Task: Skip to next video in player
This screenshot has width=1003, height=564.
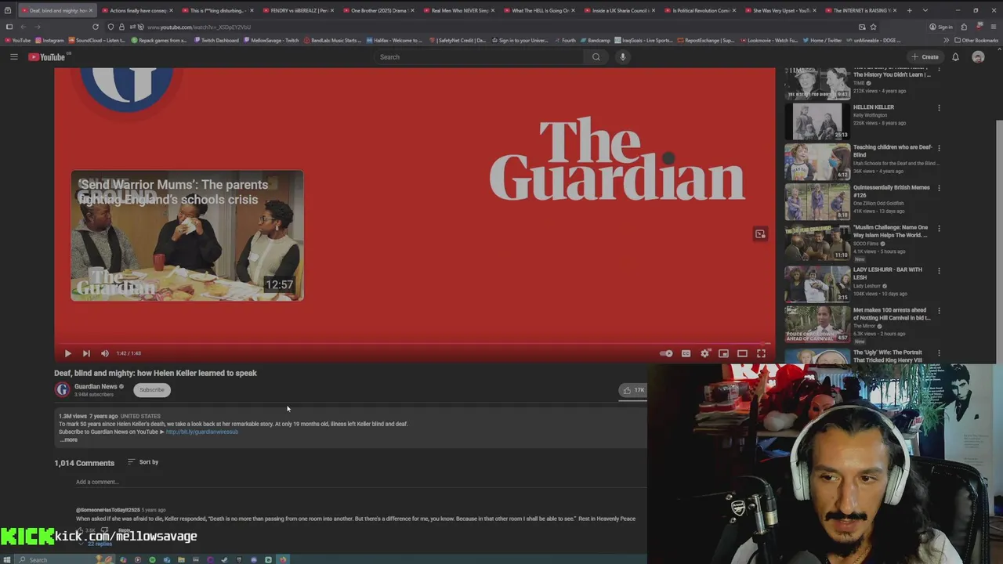Action: [86, 353]
